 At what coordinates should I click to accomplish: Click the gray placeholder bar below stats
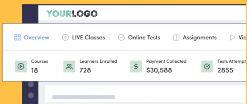pyautogui.click(x=83, y=97)
